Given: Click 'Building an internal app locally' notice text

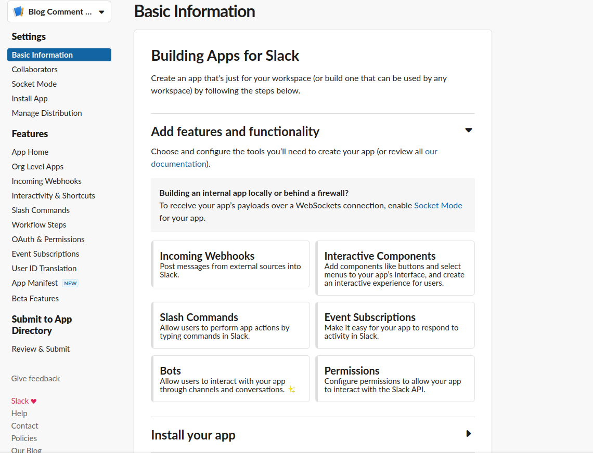Looking at the screenshot, I should (254, 193).
